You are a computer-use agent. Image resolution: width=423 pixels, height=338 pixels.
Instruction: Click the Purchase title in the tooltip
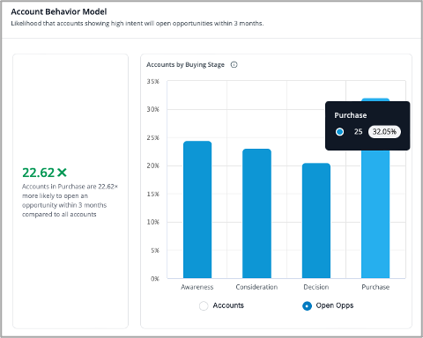pyautogui.click(x=351, y=115)
